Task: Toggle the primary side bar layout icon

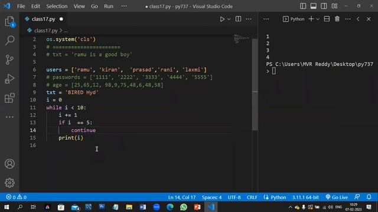Action: tap(303, 6)
